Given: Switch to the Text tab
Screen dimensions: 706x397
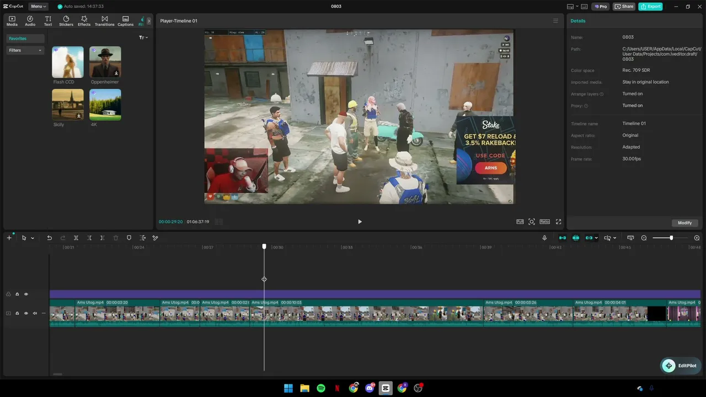Looking at the screenshot, I should point(48,21).
